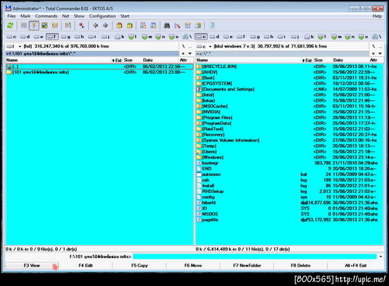Viewport: 389px width, 286px height.
Task: Click the F7 NewFolder button
Action: click(x=247, y=265)
